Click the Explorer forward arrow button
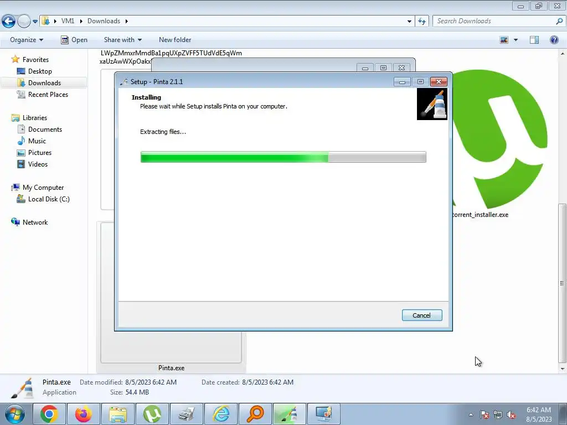This screenshot has width=567, height=425. (x=24, y=22)
